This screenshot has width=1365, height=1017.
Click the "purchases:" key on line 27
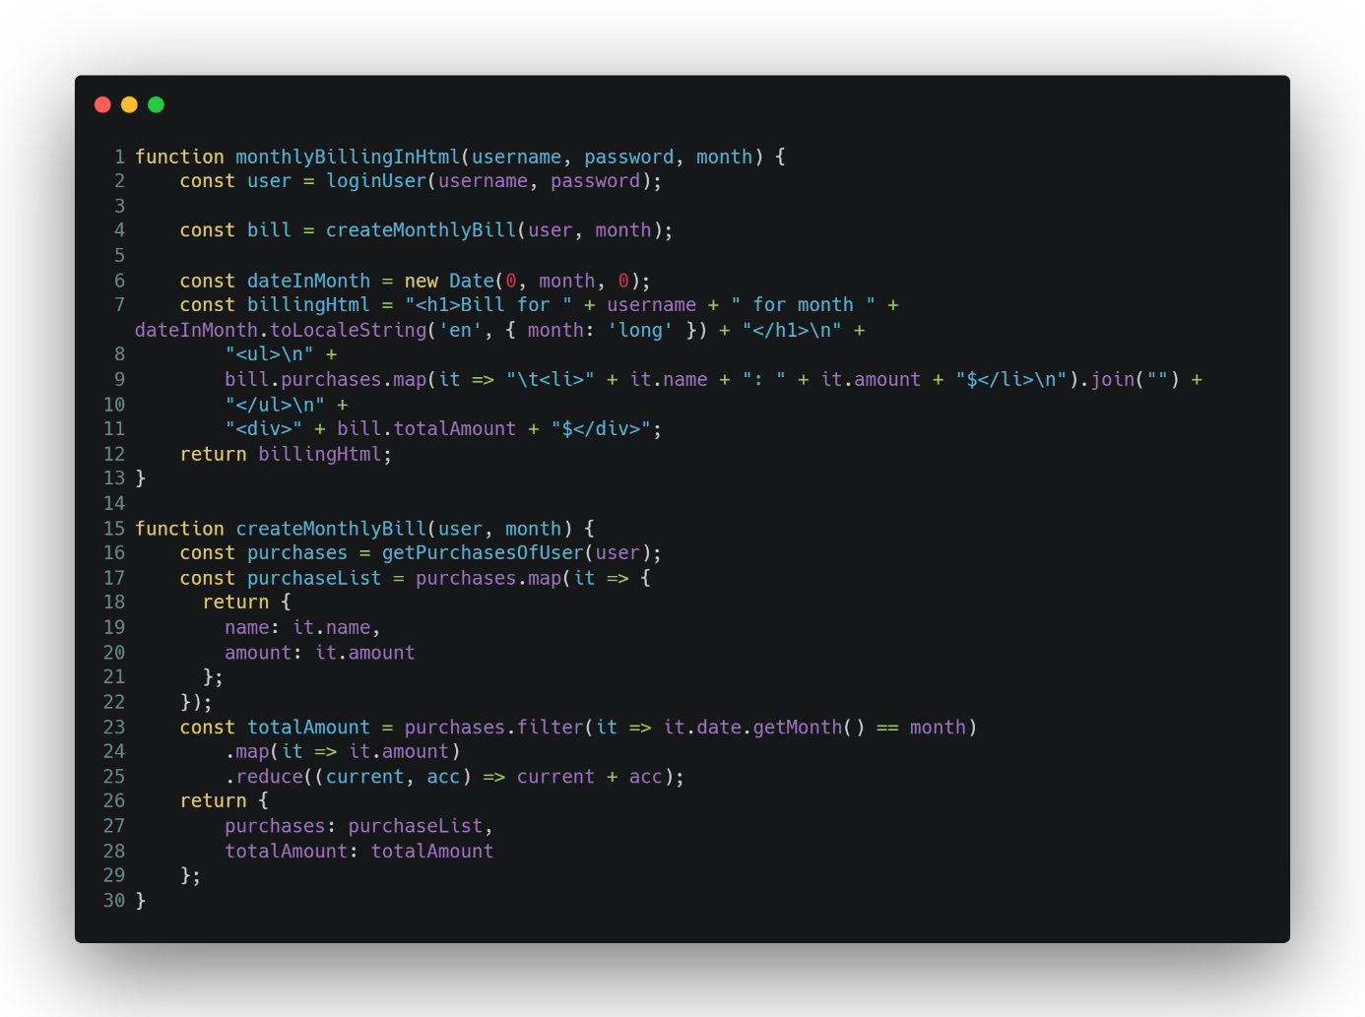tap(281, 827)
